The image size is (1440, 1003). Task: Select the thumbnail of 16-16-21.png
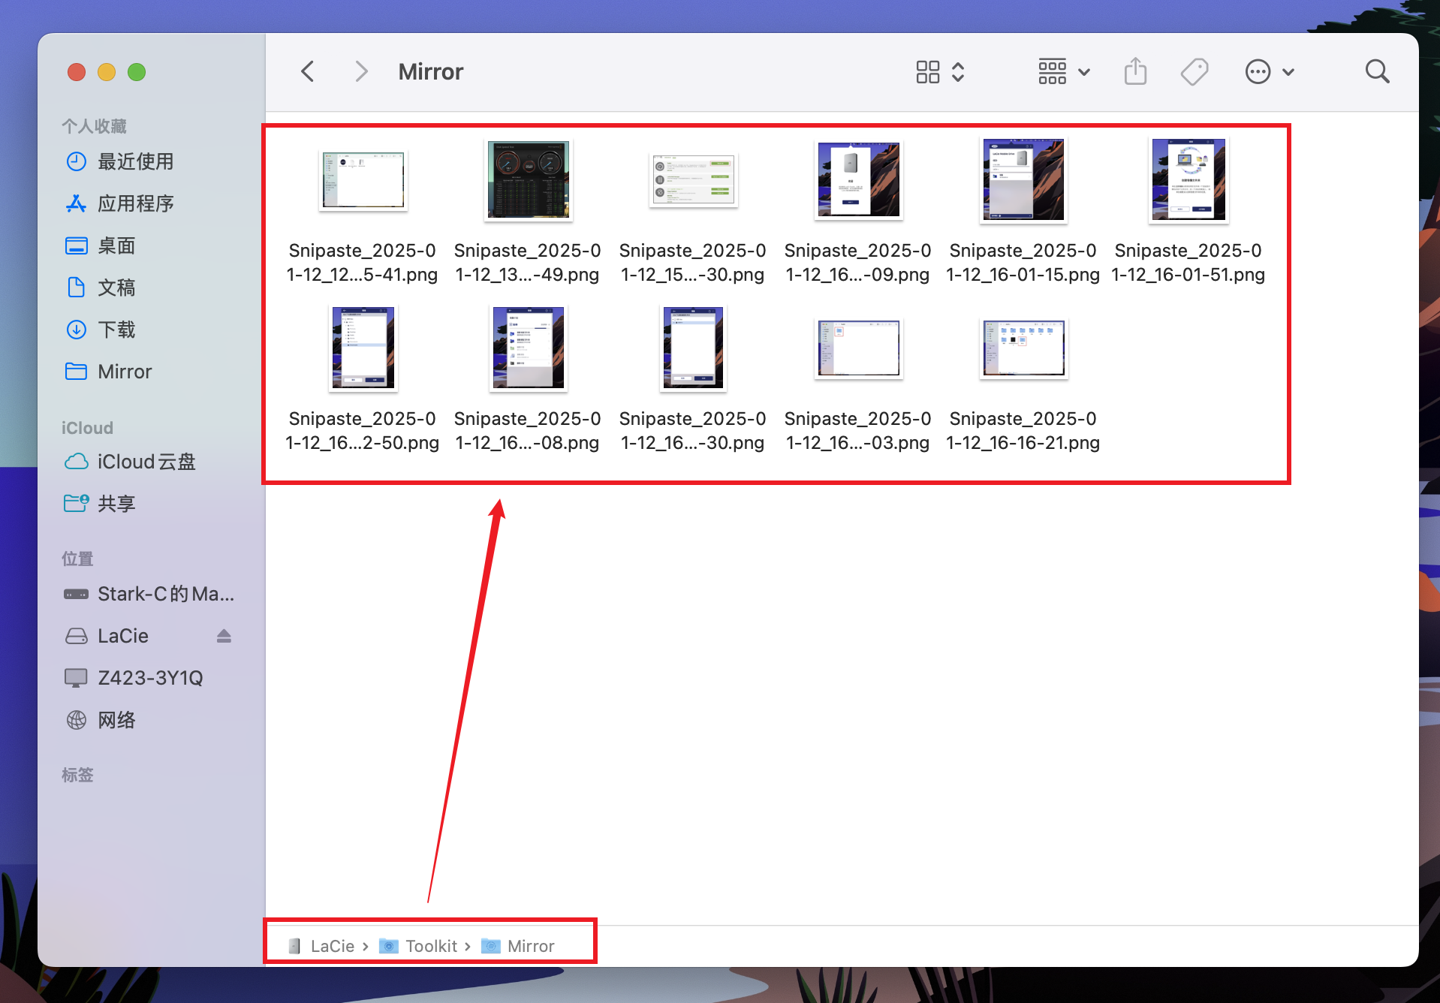point(1023,348)
